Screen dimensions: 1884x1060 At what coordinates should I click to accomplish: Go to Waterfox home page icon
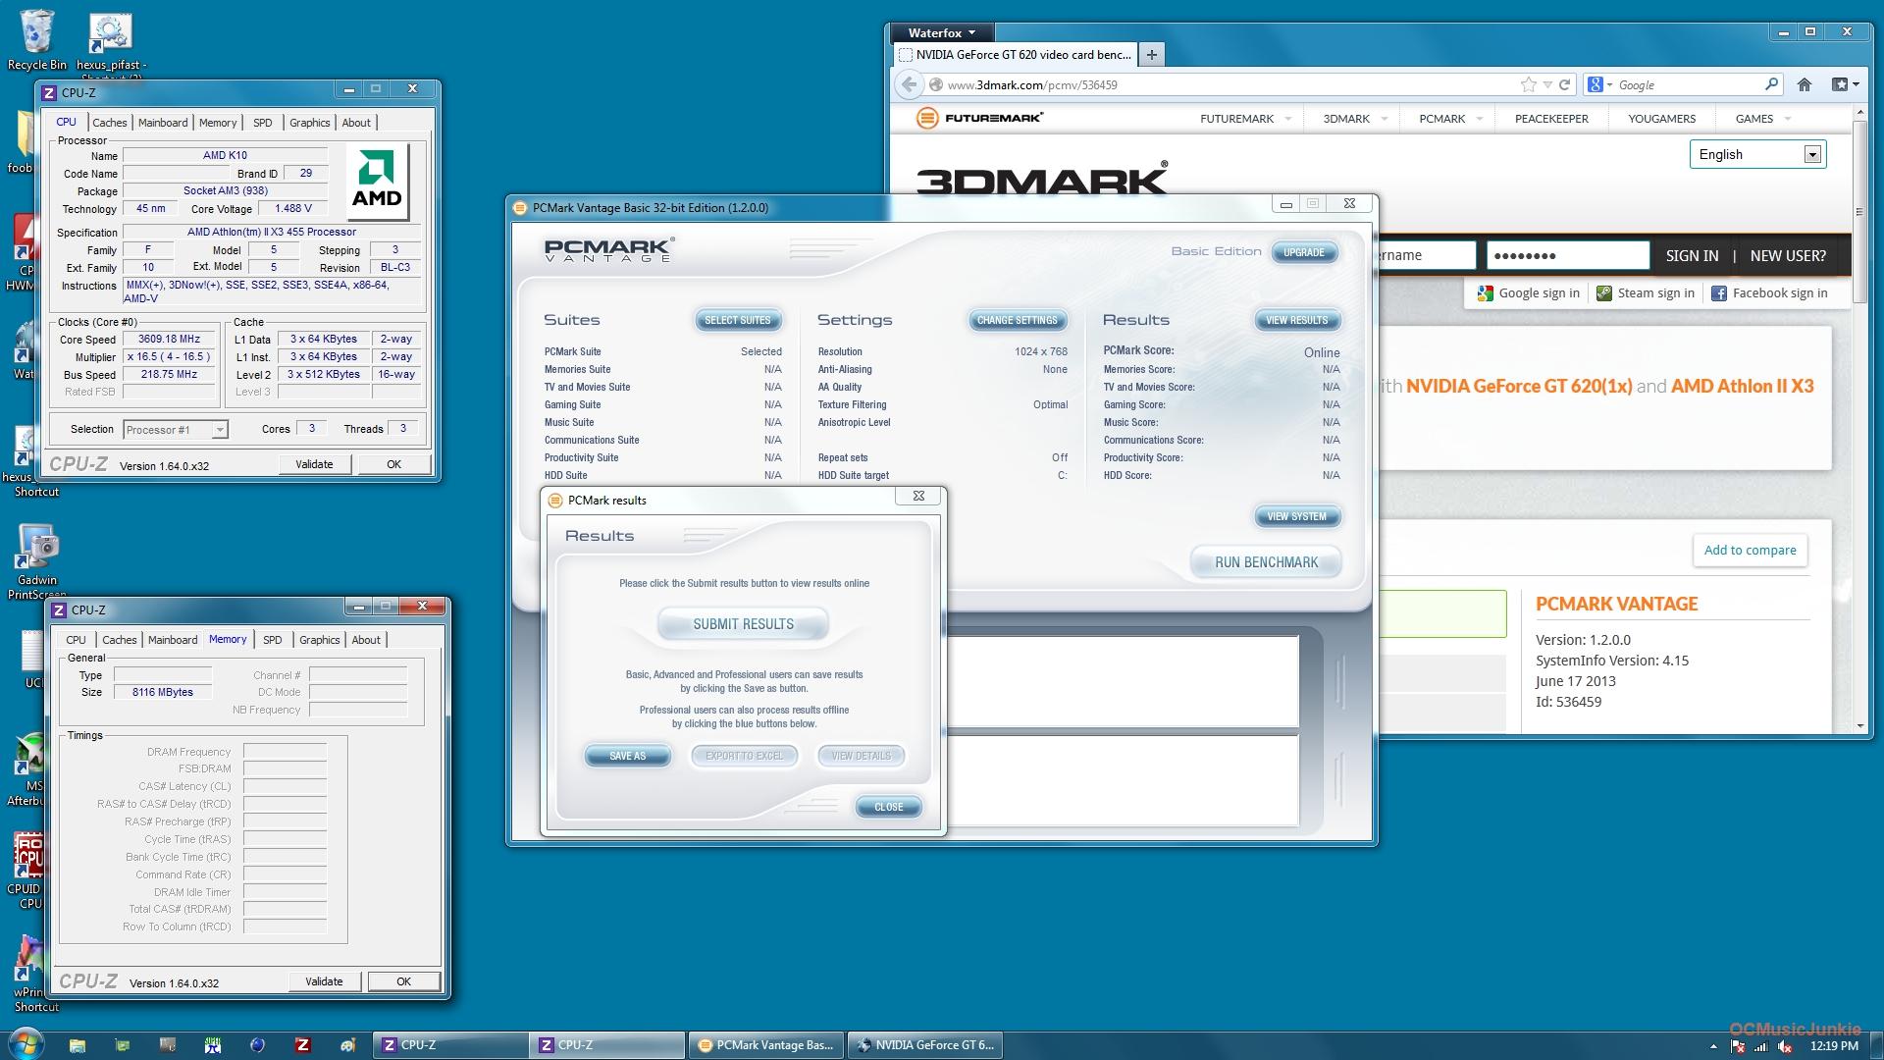click(x=1805, y=84)
